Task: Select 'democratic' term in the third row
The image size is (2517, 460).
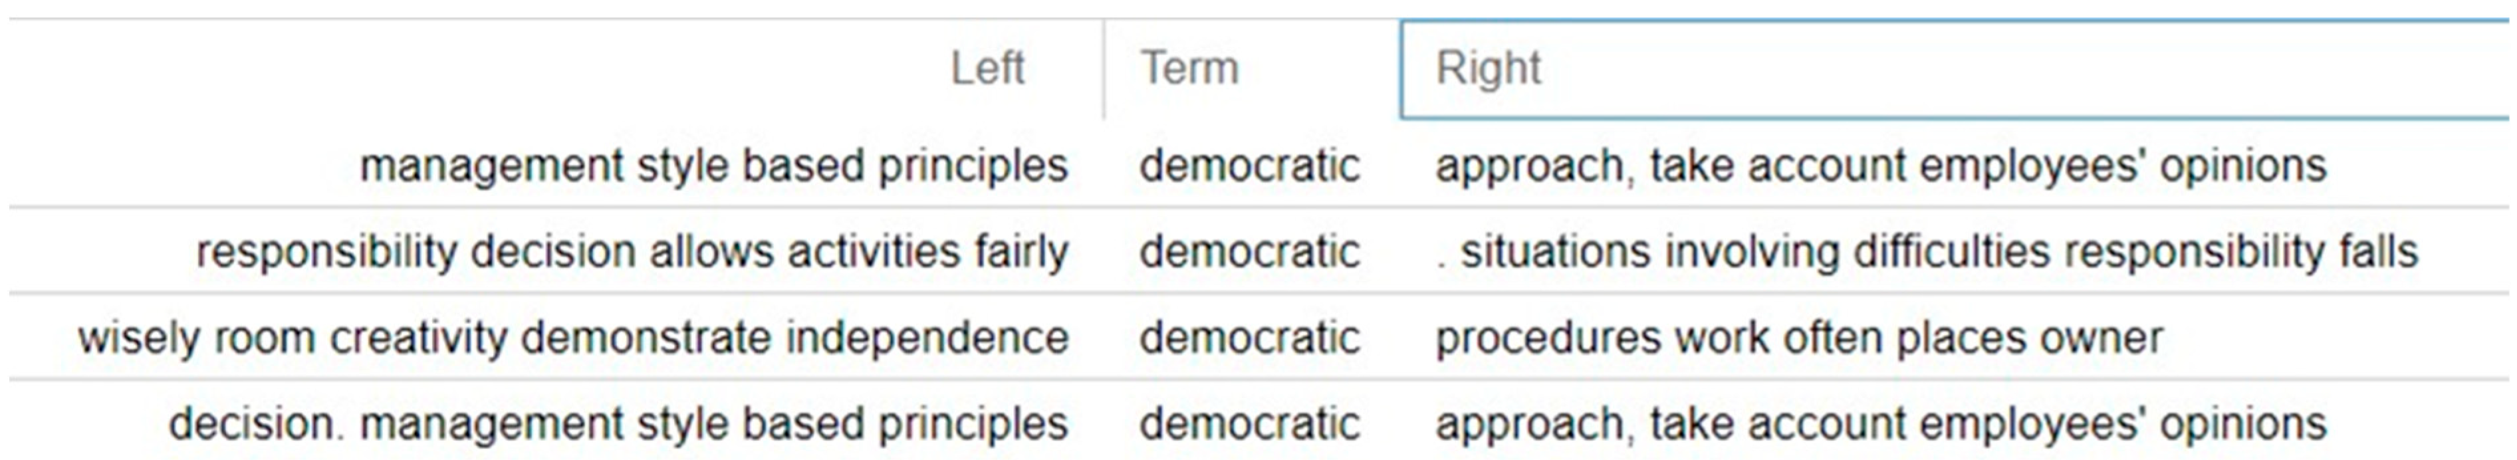Action: pos(1249,338)
